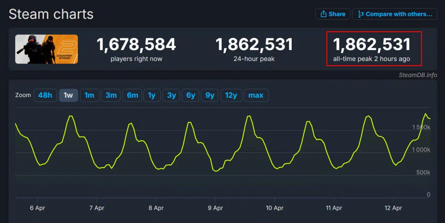Choose the 1y zoom range
The image size is (445, 223).
[152, 95]
